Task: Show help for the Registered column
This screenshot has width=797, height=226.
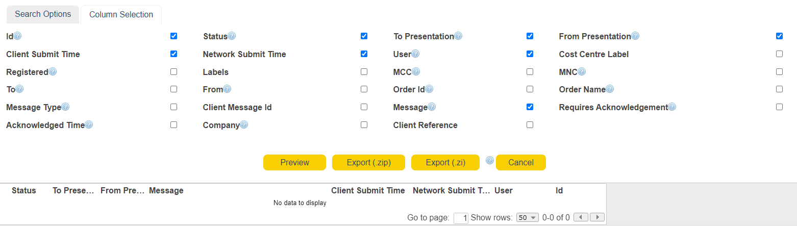Action: coord(53,72)
